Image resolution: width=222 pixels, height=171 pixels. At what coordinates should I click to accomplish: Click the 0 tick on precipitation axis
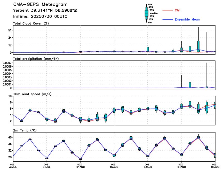tap(11, 88)
